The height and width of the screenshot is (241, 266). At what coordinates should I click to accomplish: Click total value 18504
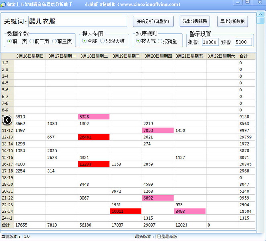pyautogui.click(x=246, y=211)
